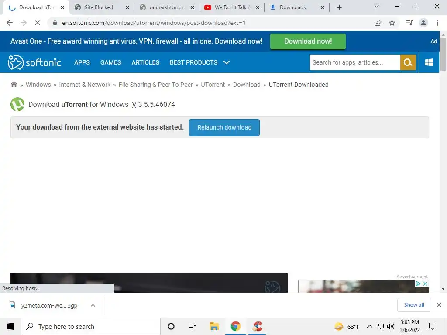Bookmark this page with the star

[392, 23]
